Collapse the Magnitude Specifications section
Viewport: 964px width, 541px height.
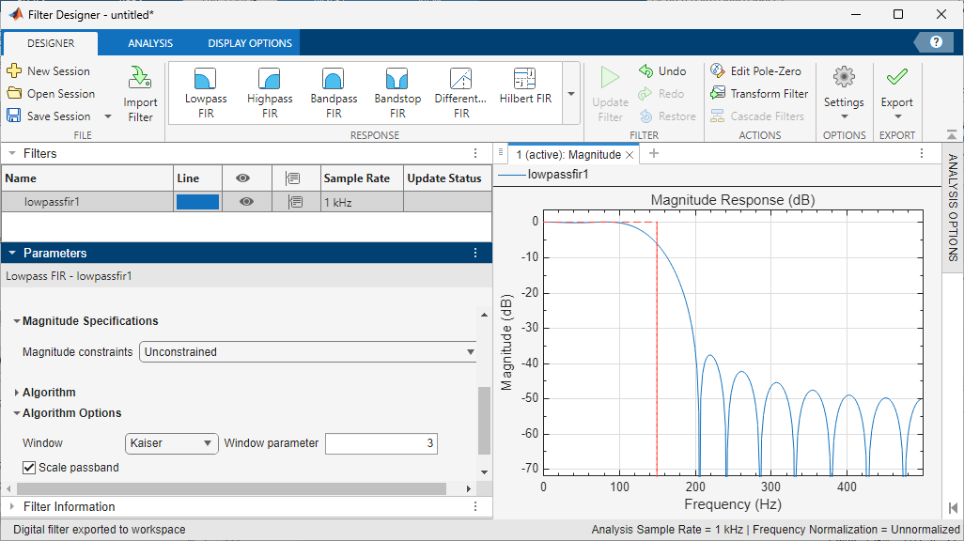17,321
